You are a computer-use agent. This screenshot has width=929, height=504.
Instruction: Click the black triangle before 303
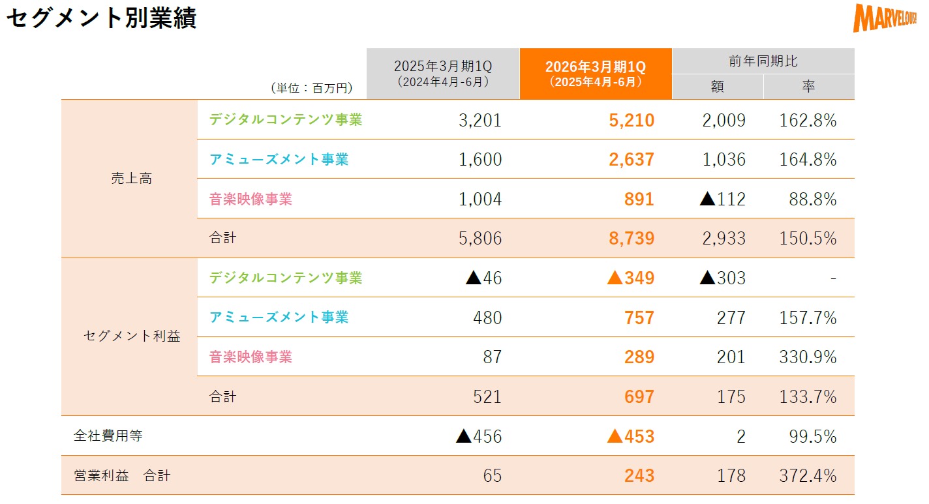(x=707, y=278)
